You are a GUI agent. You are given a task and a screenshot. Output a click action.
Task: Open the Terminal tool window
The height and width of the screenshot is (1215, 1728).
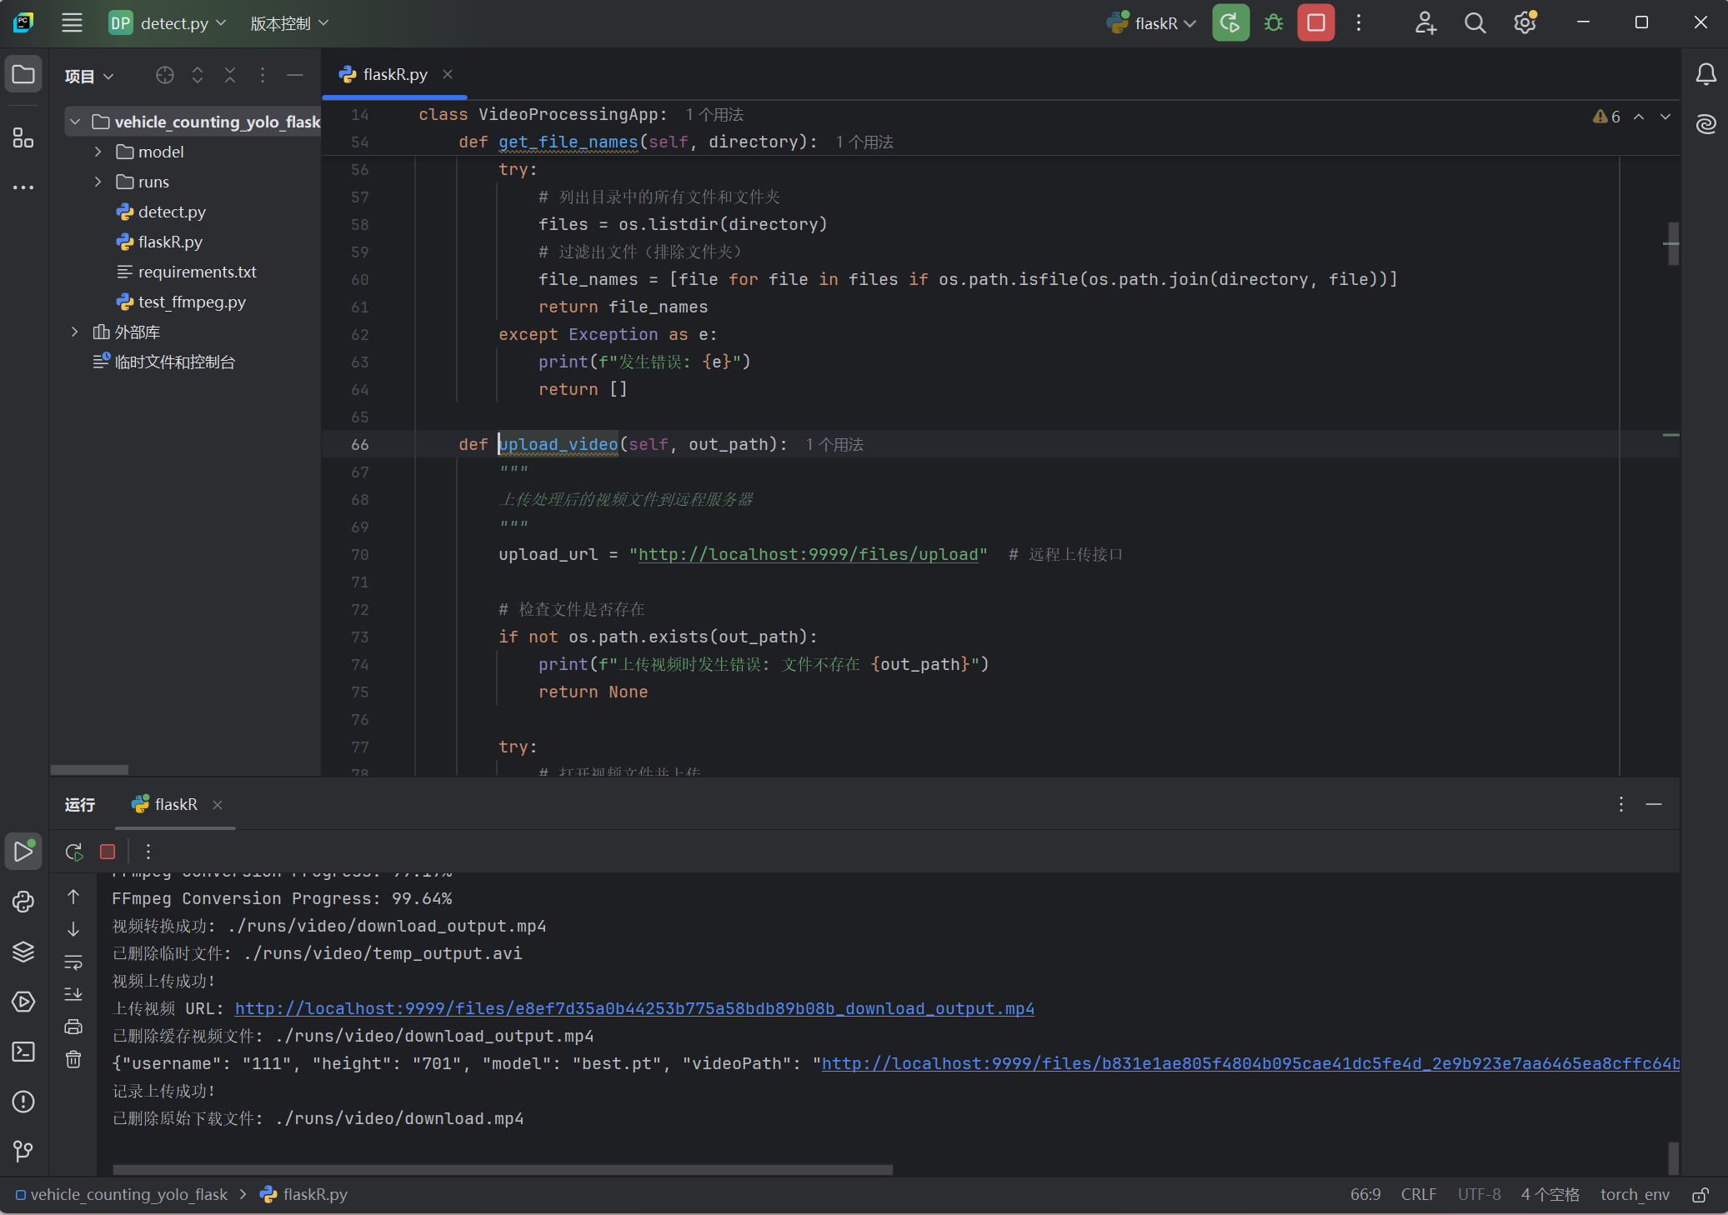pos(23,1052)
